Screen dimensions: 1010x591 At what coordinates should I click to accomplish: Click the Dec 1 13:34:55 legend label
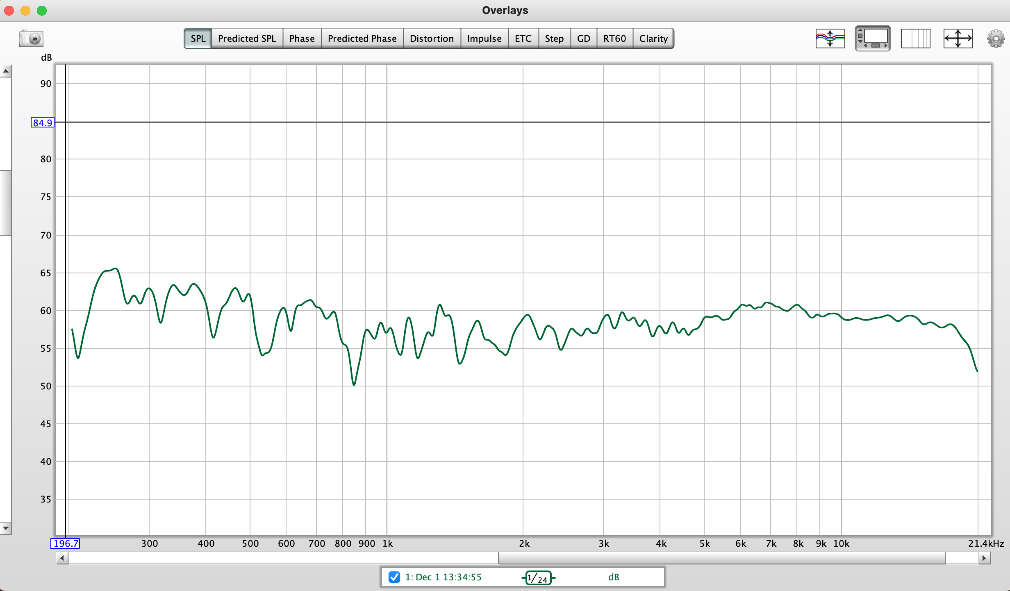coord(444,577)
